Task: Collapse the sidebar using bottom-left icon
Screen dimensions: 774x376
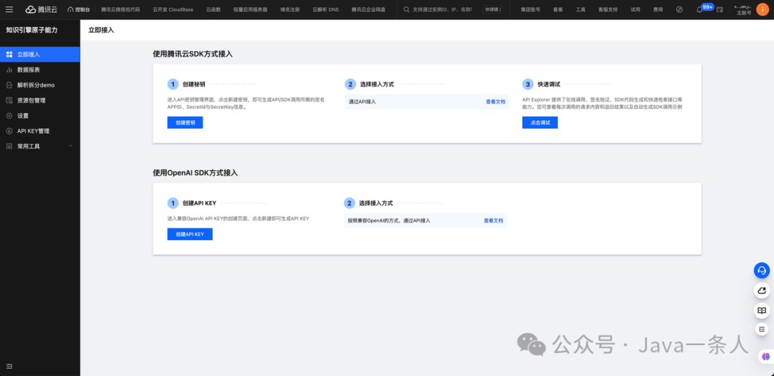Action: [9, 366]
